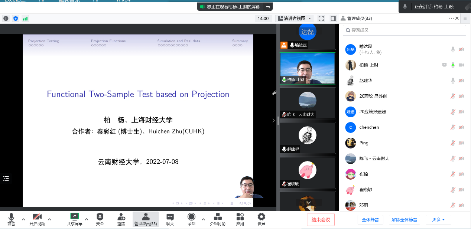Toggle camera for 喻达磊
Viewport: 471px width, 229px height.
point(461,49)
